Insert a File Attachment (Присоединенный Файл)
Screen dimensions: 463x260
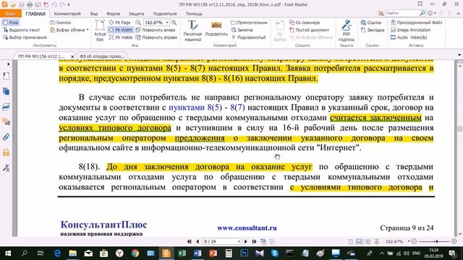coord(417,22)
